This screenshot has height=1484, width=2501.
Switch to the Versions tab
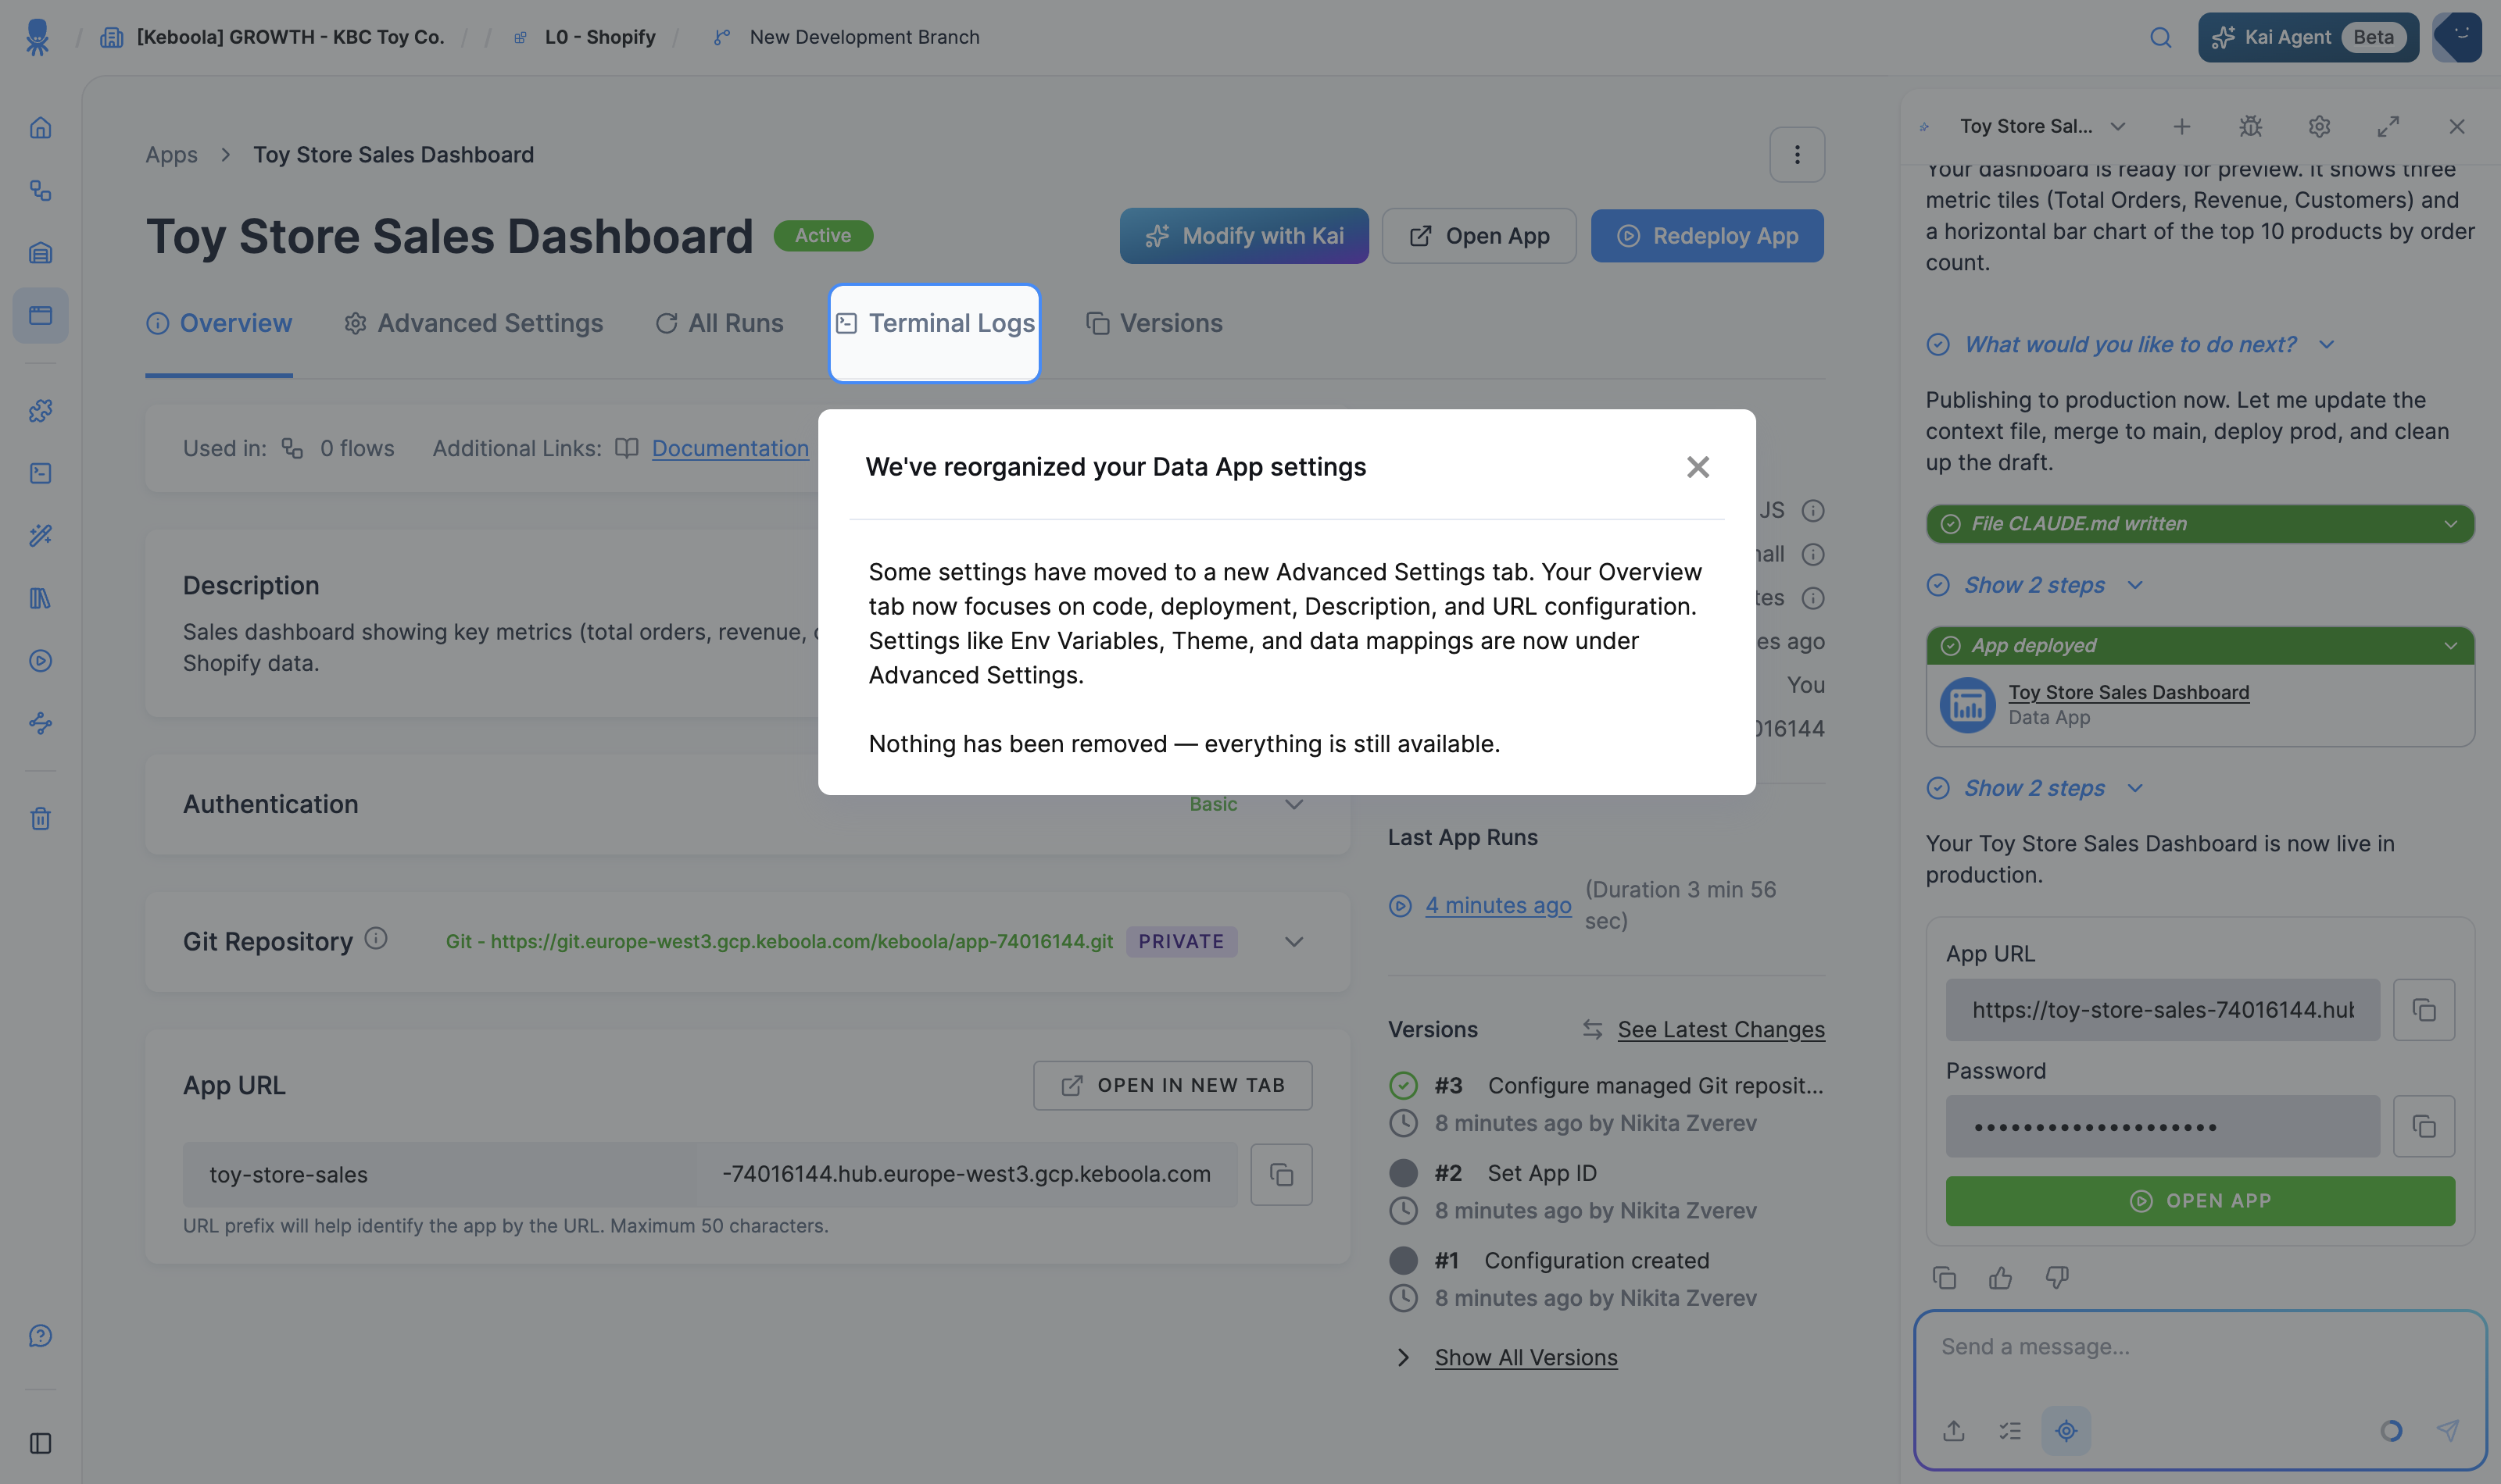click(x=1154, y=324)
